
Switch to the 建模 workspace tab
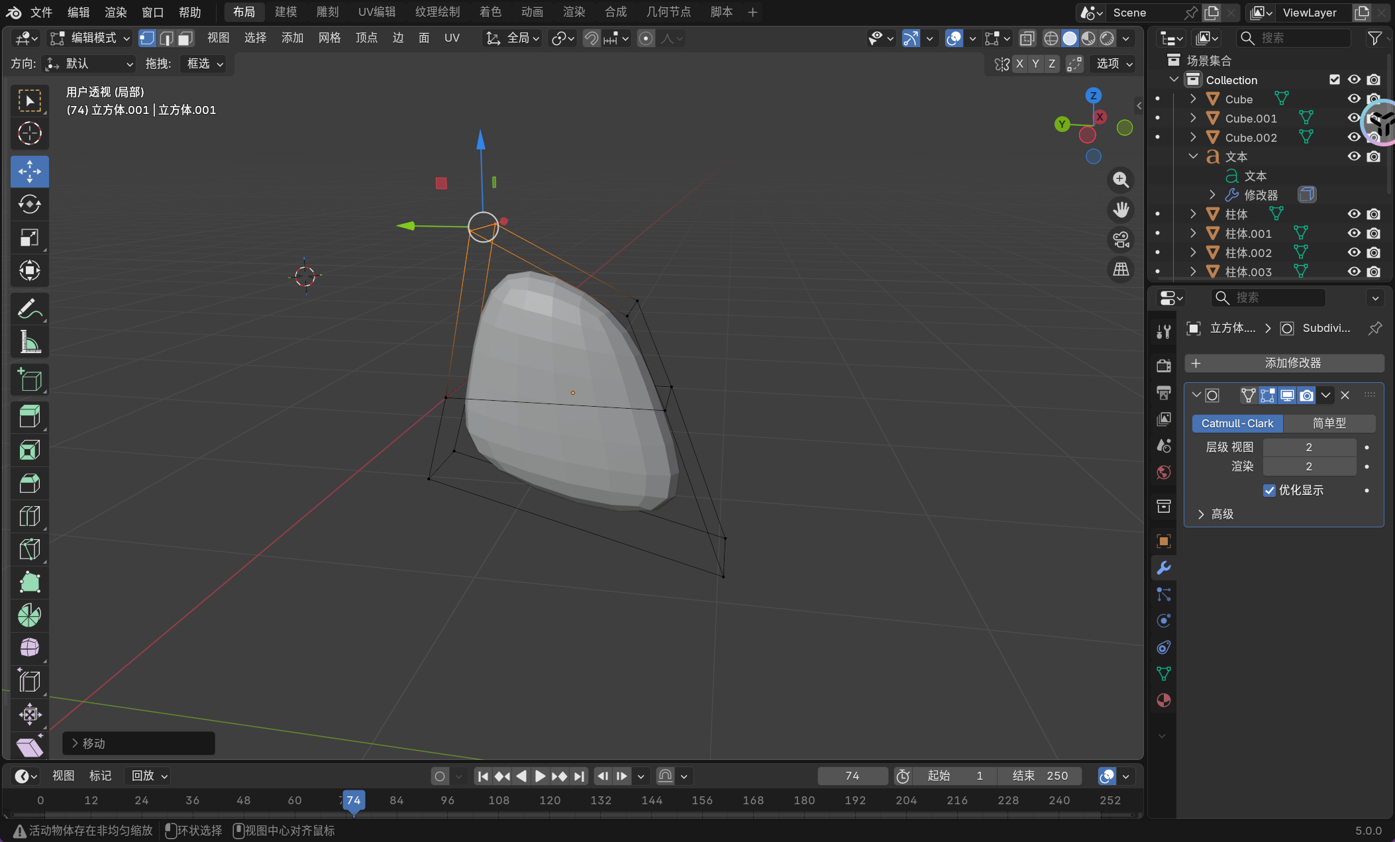point(285,12)
